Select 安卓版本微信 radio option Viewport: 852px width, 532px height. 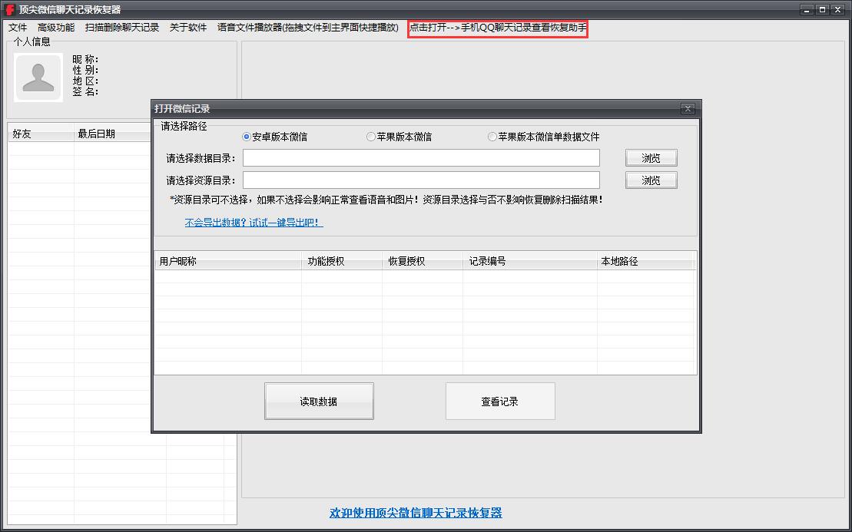coord(247,137)
